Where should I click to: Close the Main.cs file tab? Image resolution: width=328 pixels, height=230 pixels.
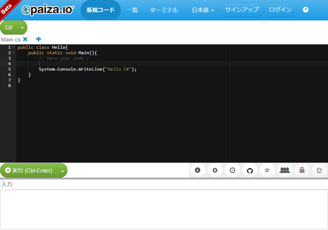pyautogui.click(x=25, y=39)
